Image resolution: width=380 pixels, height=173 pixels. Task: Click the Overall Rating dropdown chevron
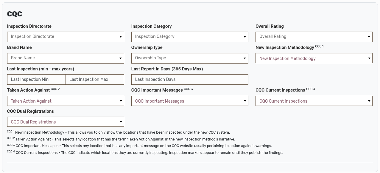click(x=369, y=37)
